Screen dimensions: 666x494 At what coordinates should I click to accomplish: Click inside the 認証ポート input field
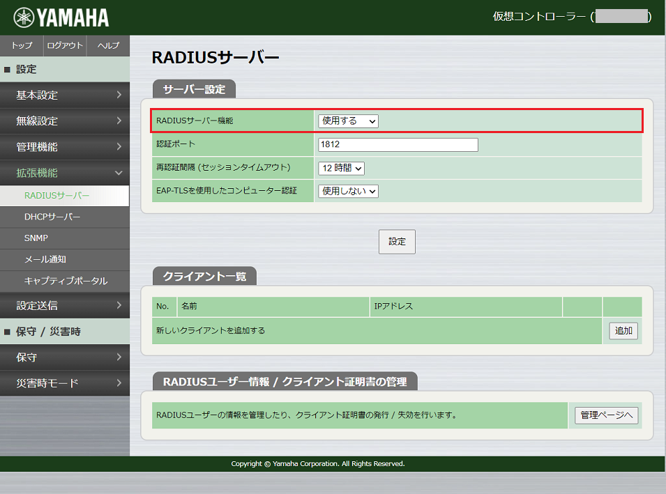coord(397,144)
